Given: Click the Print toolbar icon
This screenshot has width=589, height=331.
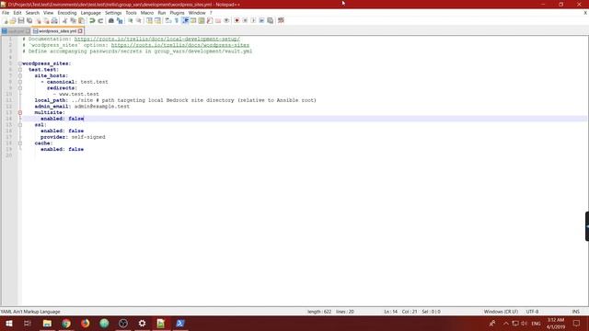Looking at the screenshot, I should click(54, 20).
